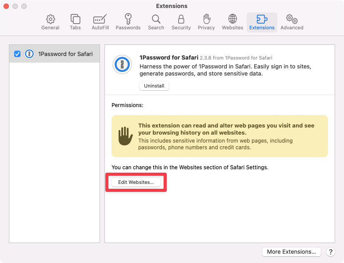Select the Extensions puzzle tab

coord(262,22)
